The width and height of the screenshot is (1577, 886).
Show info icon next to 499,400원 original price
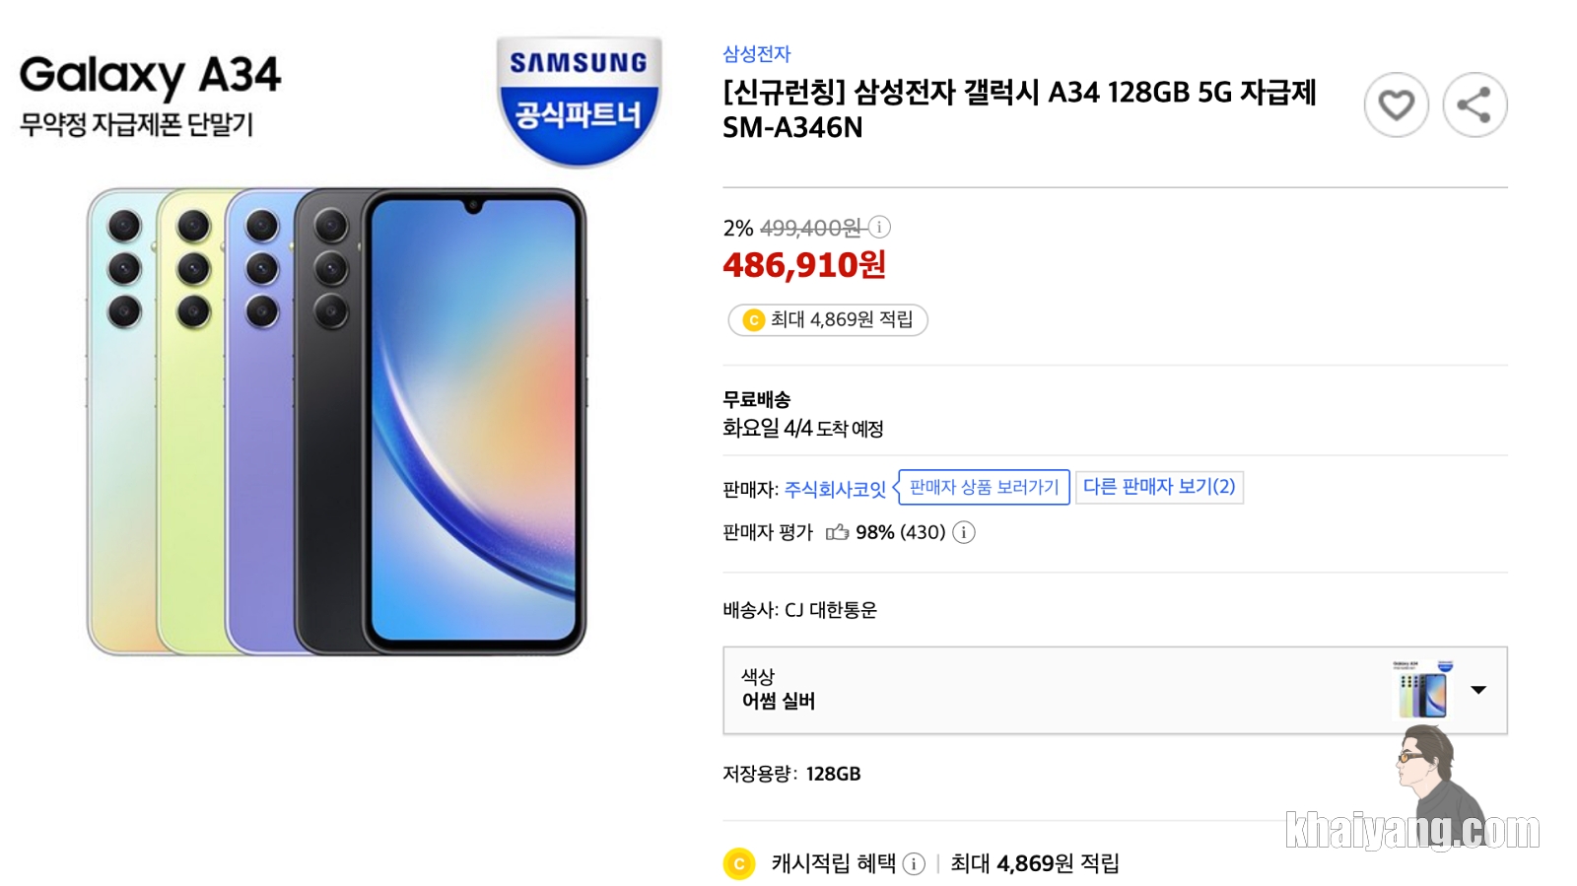pyautogui.click(x=879, y=228)
